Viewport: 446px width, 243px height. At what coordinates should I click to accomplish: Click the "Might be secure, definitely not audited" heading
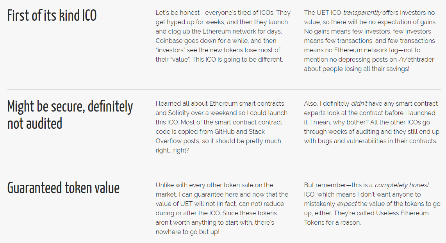[x=70, y=115]
